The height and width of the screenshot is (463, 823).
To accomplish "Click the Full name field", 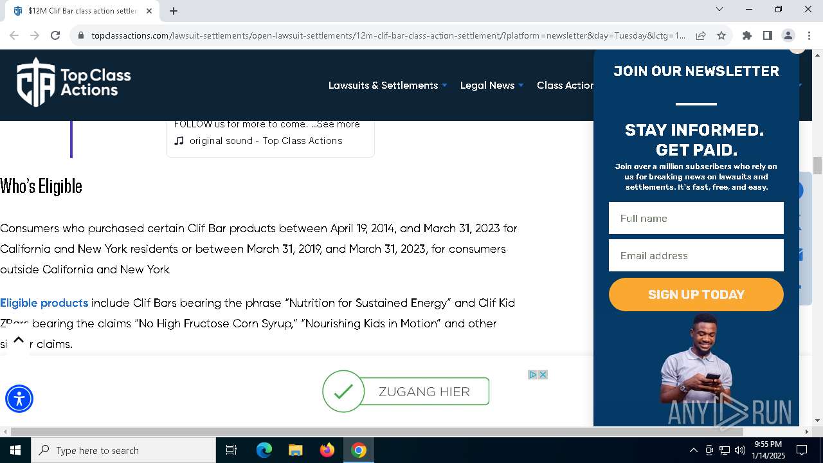I will tap(696, 218).
